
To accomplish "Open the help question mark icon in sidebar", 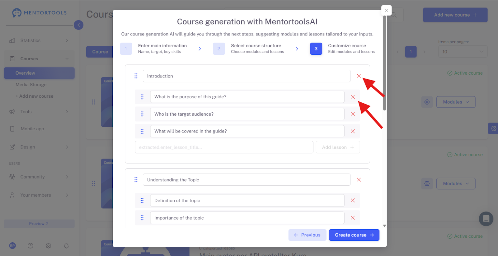I will pos(31,246).
